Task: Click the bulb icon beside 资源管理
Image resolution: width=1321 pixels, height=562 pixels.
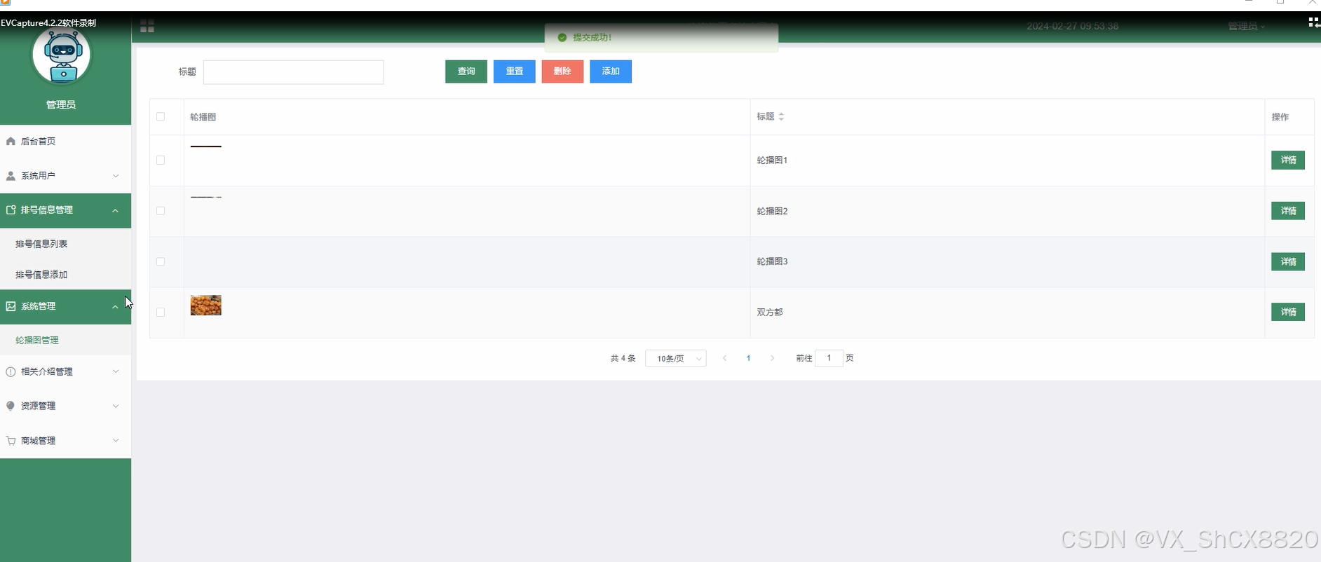Action: tap(11, 406)
